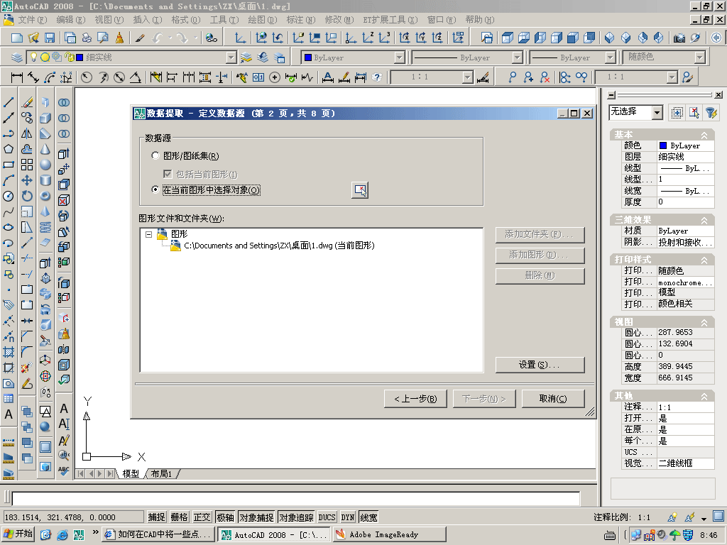Toggle 对象捕捉 object snap in status bar

256,517
